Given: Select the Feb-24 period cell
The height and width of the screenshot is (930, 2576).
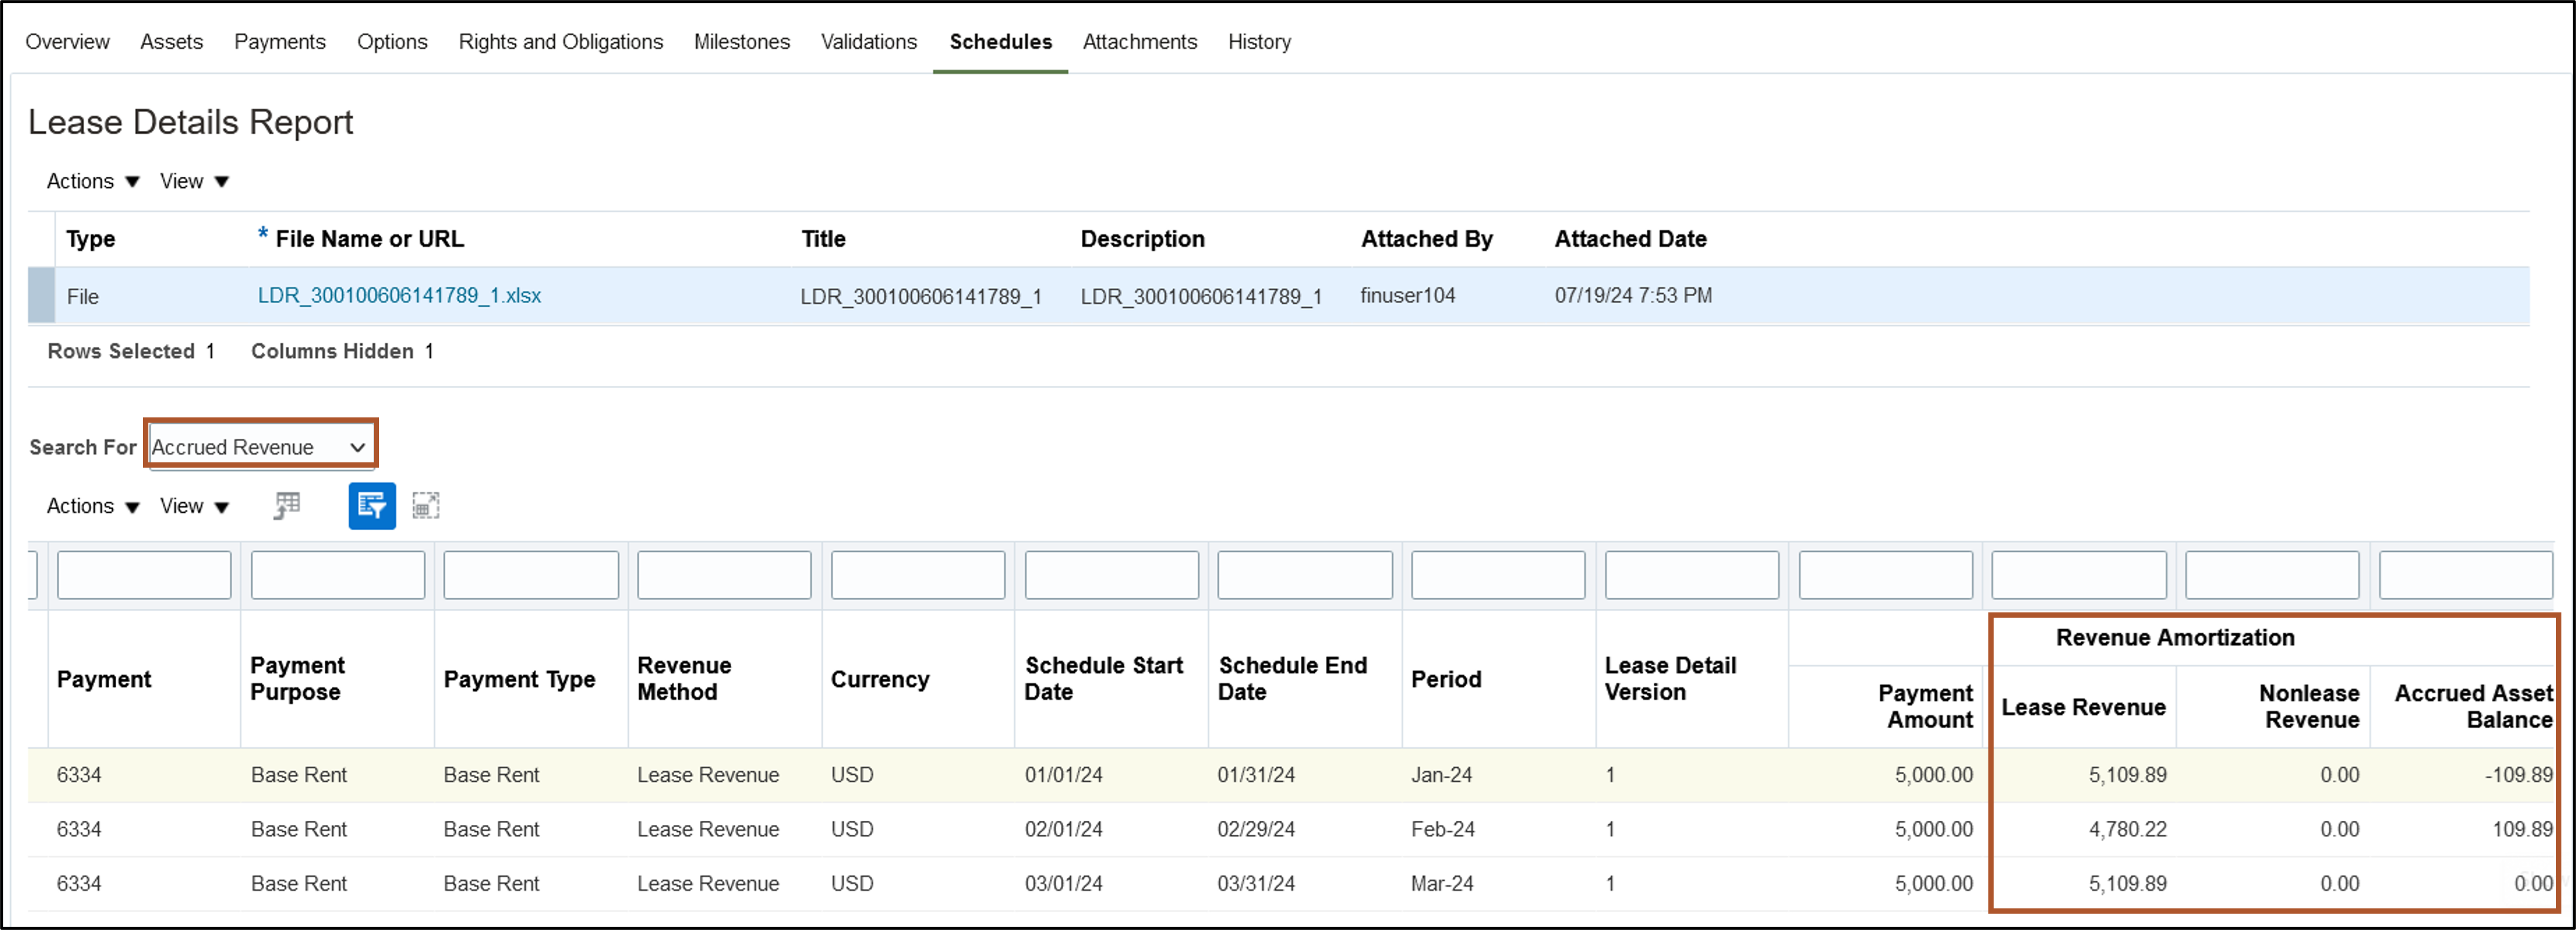Looking at the screenshot, I should coord(1442,829).
